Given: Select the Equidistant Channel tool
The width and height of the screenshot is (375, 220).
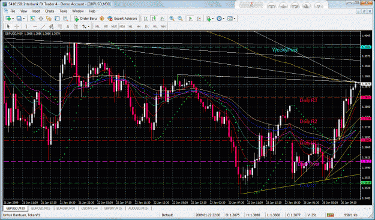Looking at the screenshot, I should [51, 26].
